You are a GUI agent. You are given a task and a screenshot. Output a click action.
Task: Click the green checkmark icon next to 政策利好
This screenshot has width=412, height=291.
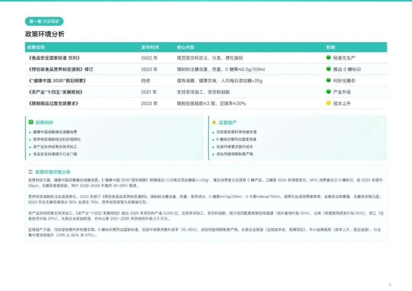(x=31, y=122)
